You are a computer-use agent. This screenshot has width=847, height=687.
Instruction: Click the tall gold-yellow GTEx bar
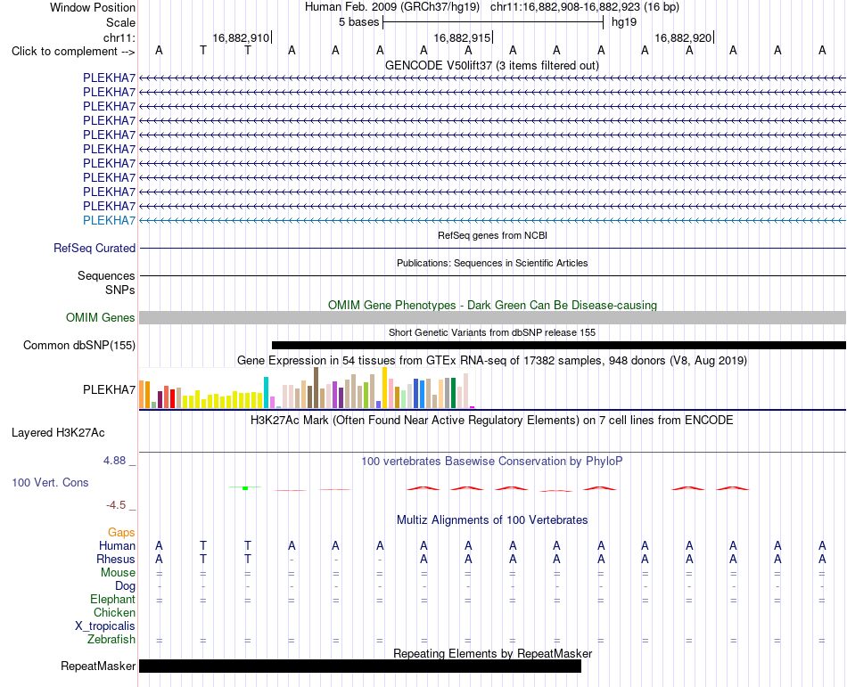384,388
